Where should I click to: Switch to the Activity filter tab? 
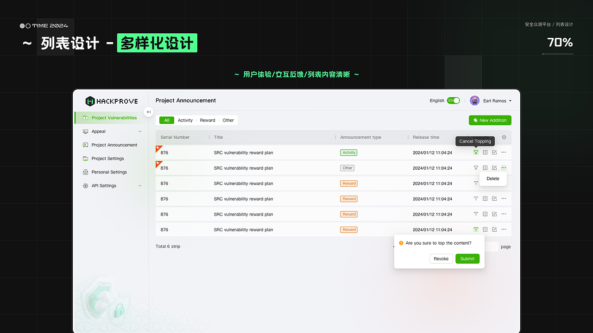pyautogui.click(x=185, y=120)
